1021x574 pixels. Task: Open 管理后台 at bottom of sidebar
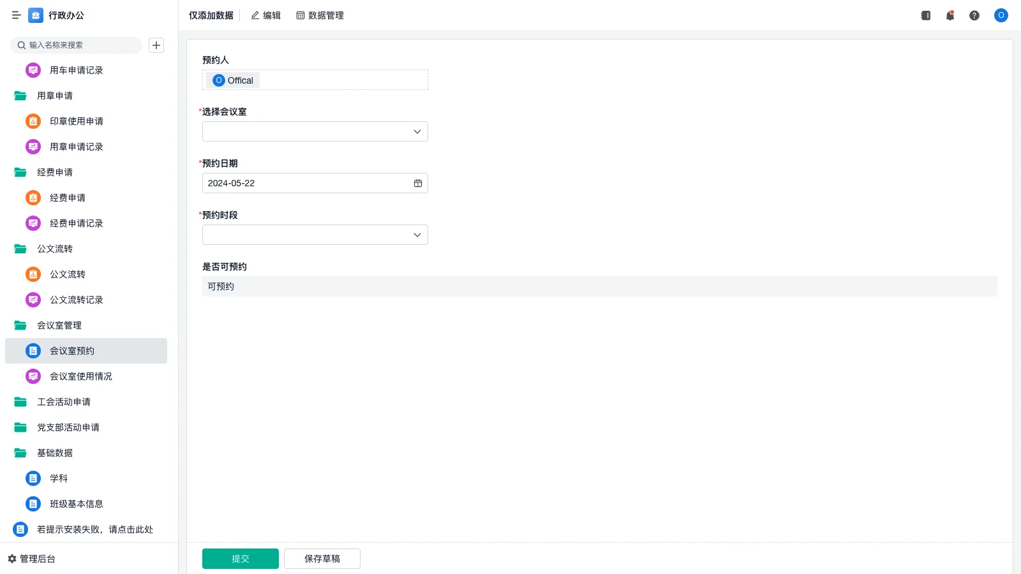click(32, 559)
